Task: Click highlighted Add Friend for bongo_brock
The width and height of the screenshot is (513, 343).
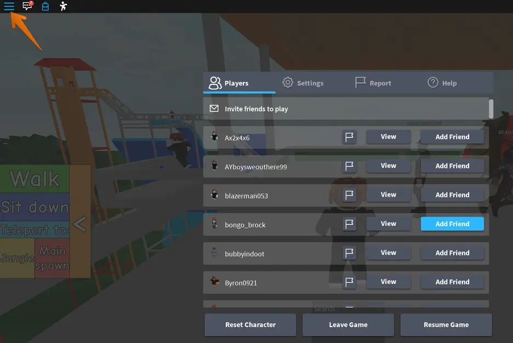Action: (452, 224)
